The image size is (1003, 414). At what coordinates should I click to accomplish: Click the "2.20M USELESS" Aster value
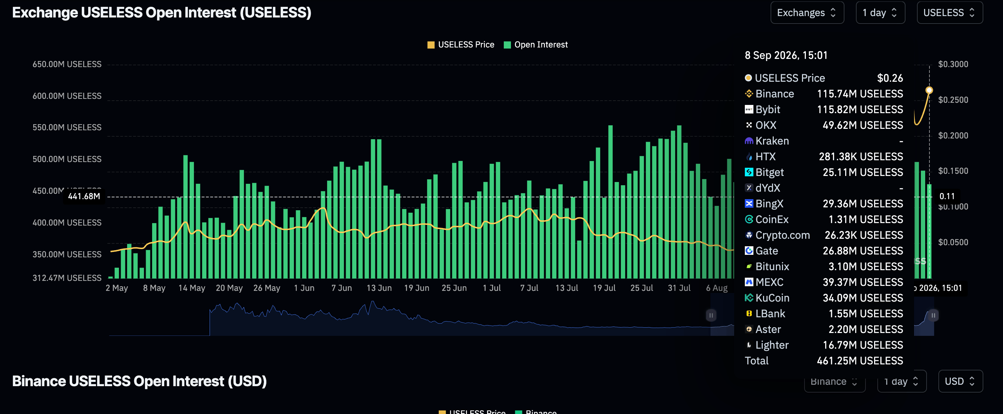866,329
